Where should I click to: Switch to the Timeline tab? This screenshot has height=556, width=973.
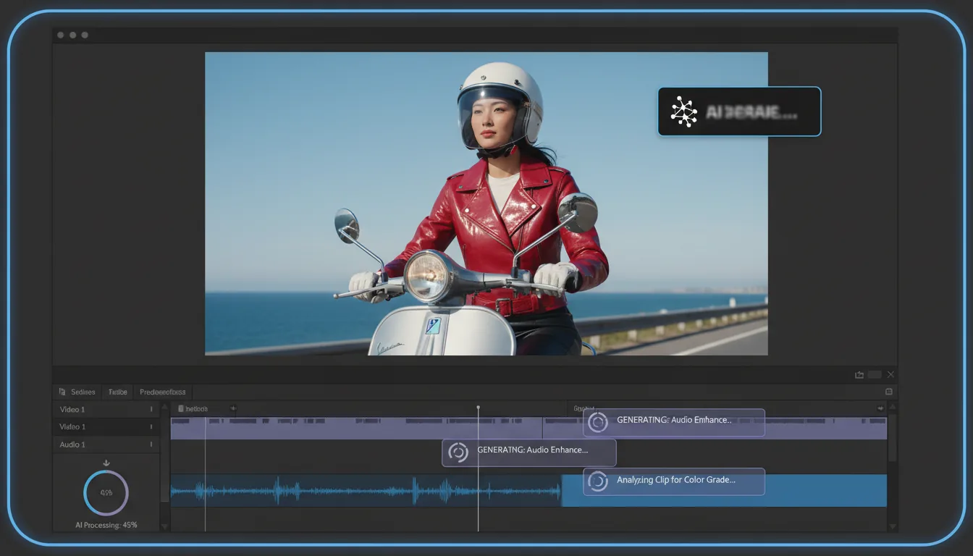click(x=117, y=392)
